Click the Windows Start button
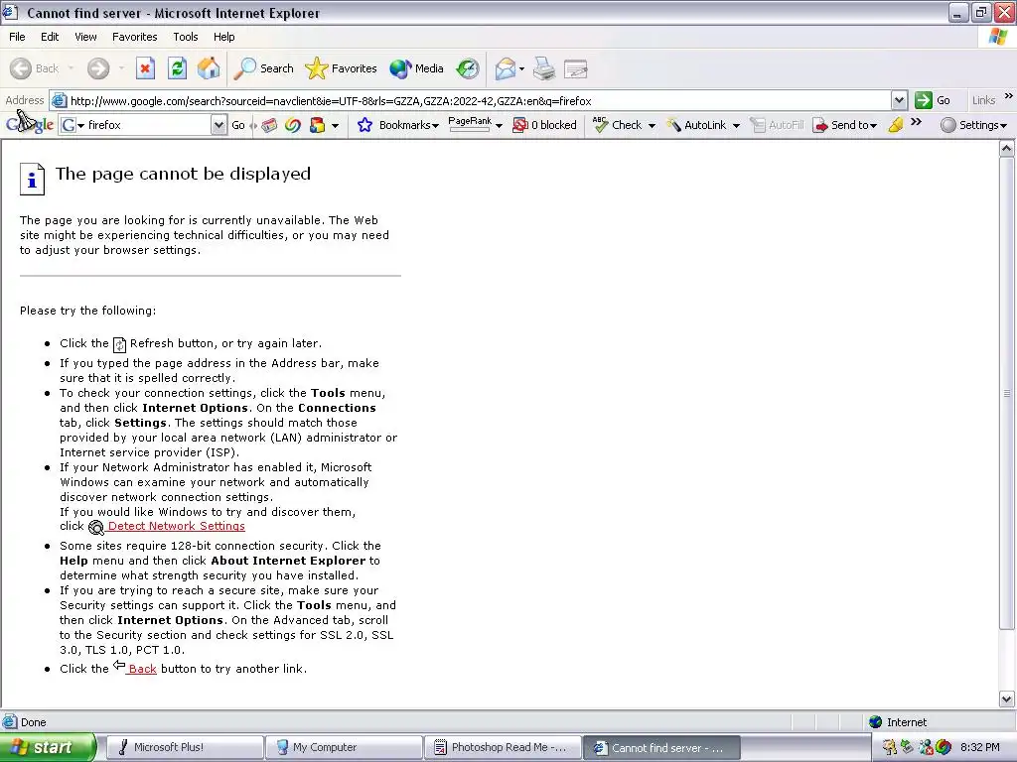The image size is (1017, 762). [x=48, y=747]
